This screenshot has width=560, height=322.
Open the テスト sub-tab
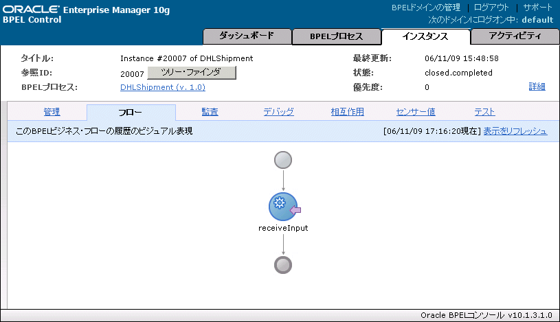click(484, 112)
